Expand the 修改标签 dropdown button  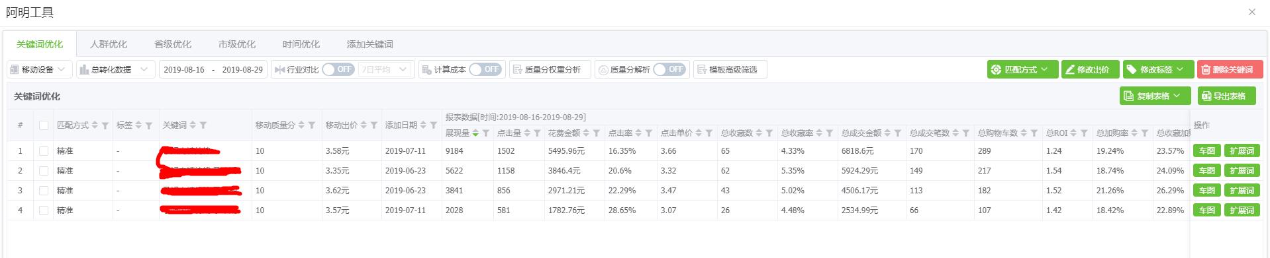1159,69
